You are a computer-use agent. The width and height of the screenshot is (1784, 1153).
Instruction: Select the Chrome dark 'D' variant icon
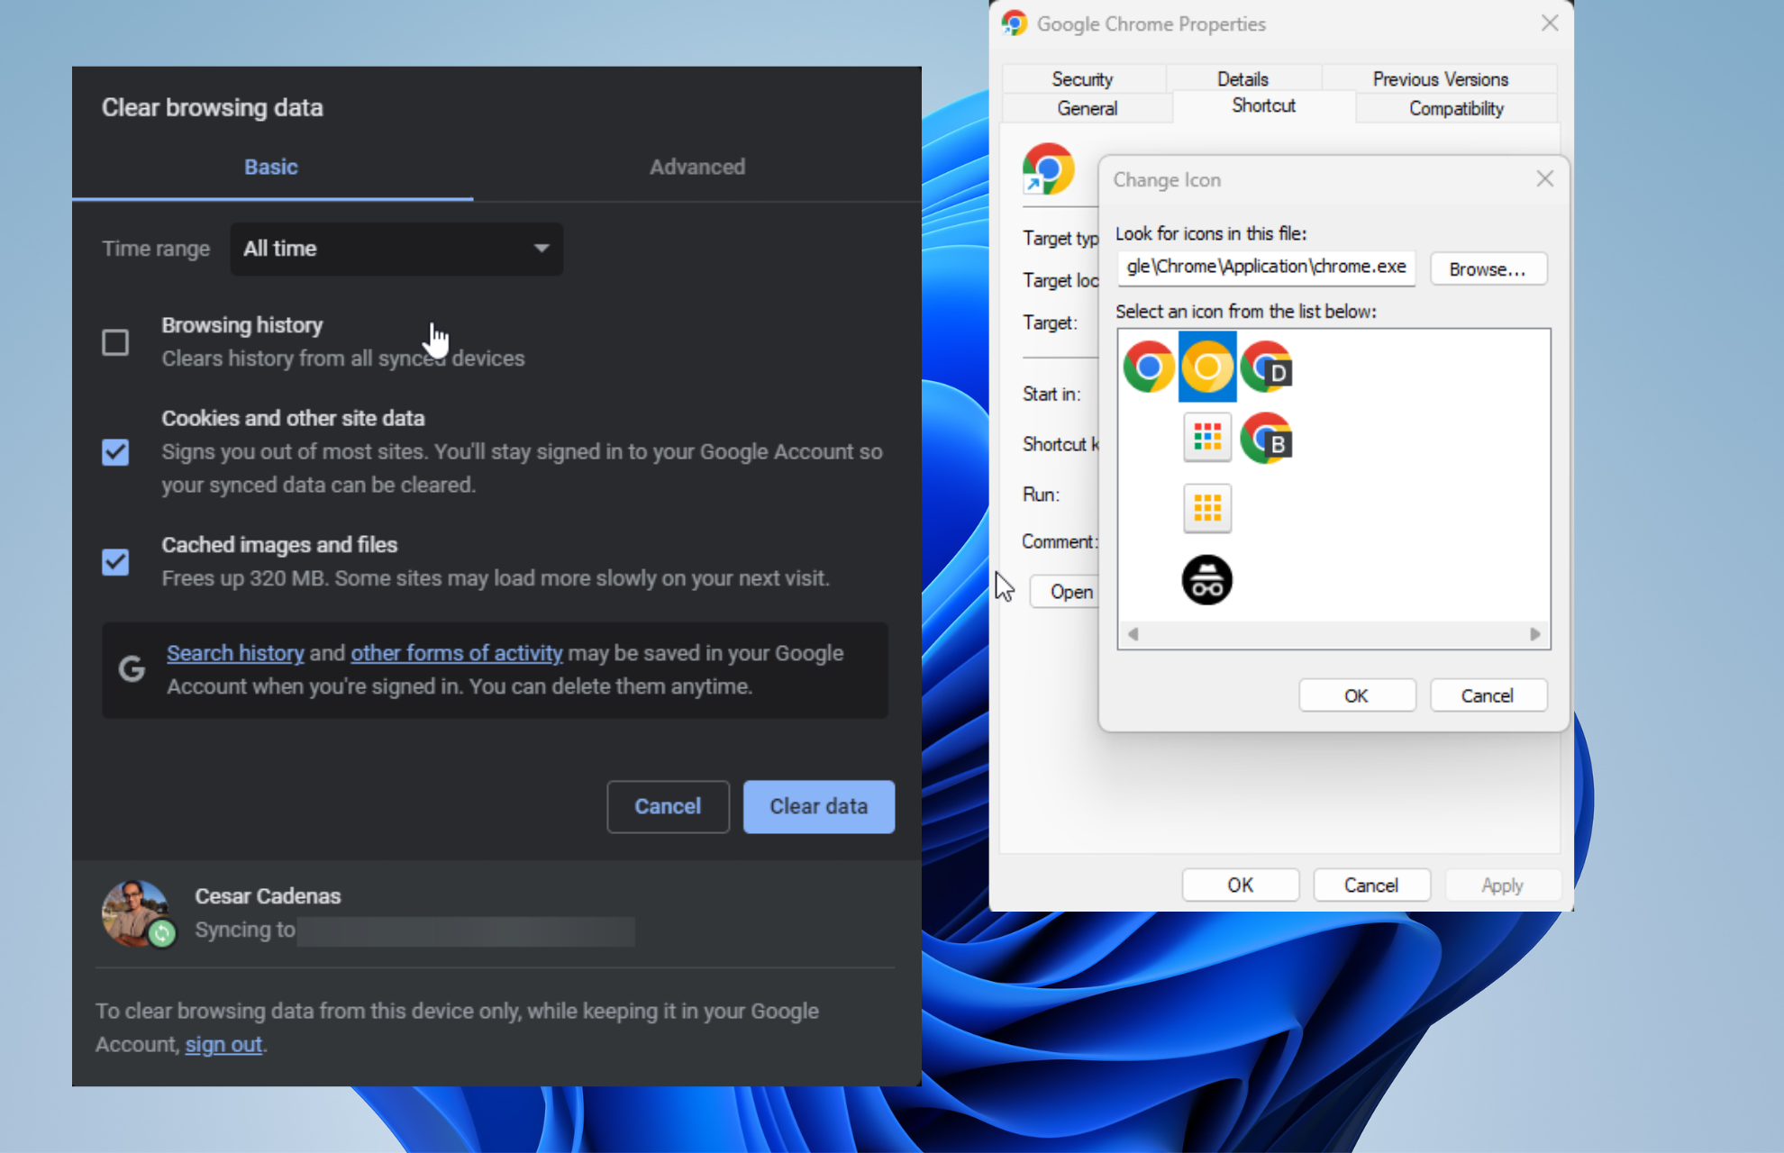point(1270,368)
